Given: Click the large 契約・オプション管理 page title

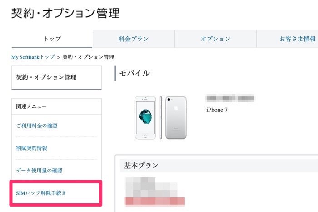Looking at the screenshot, I should (x=65, y=13).
